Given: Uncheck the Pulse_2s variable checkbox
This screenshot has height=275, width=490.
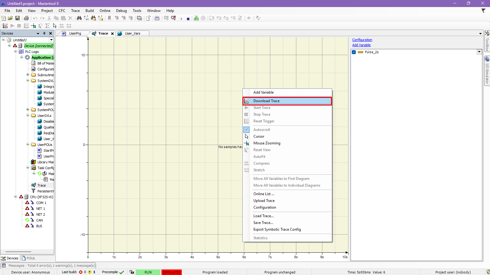Looking at the screenshot, I should 354,52.
